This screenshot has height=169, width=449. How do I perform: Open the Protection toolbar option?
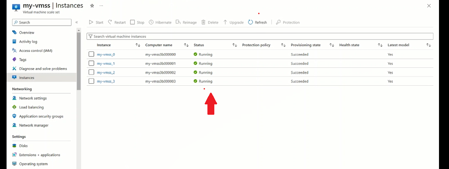[x=288, y=22]
